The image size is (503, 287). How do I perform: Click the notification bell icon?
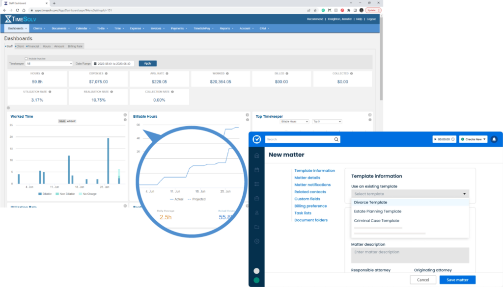[494, 139]
